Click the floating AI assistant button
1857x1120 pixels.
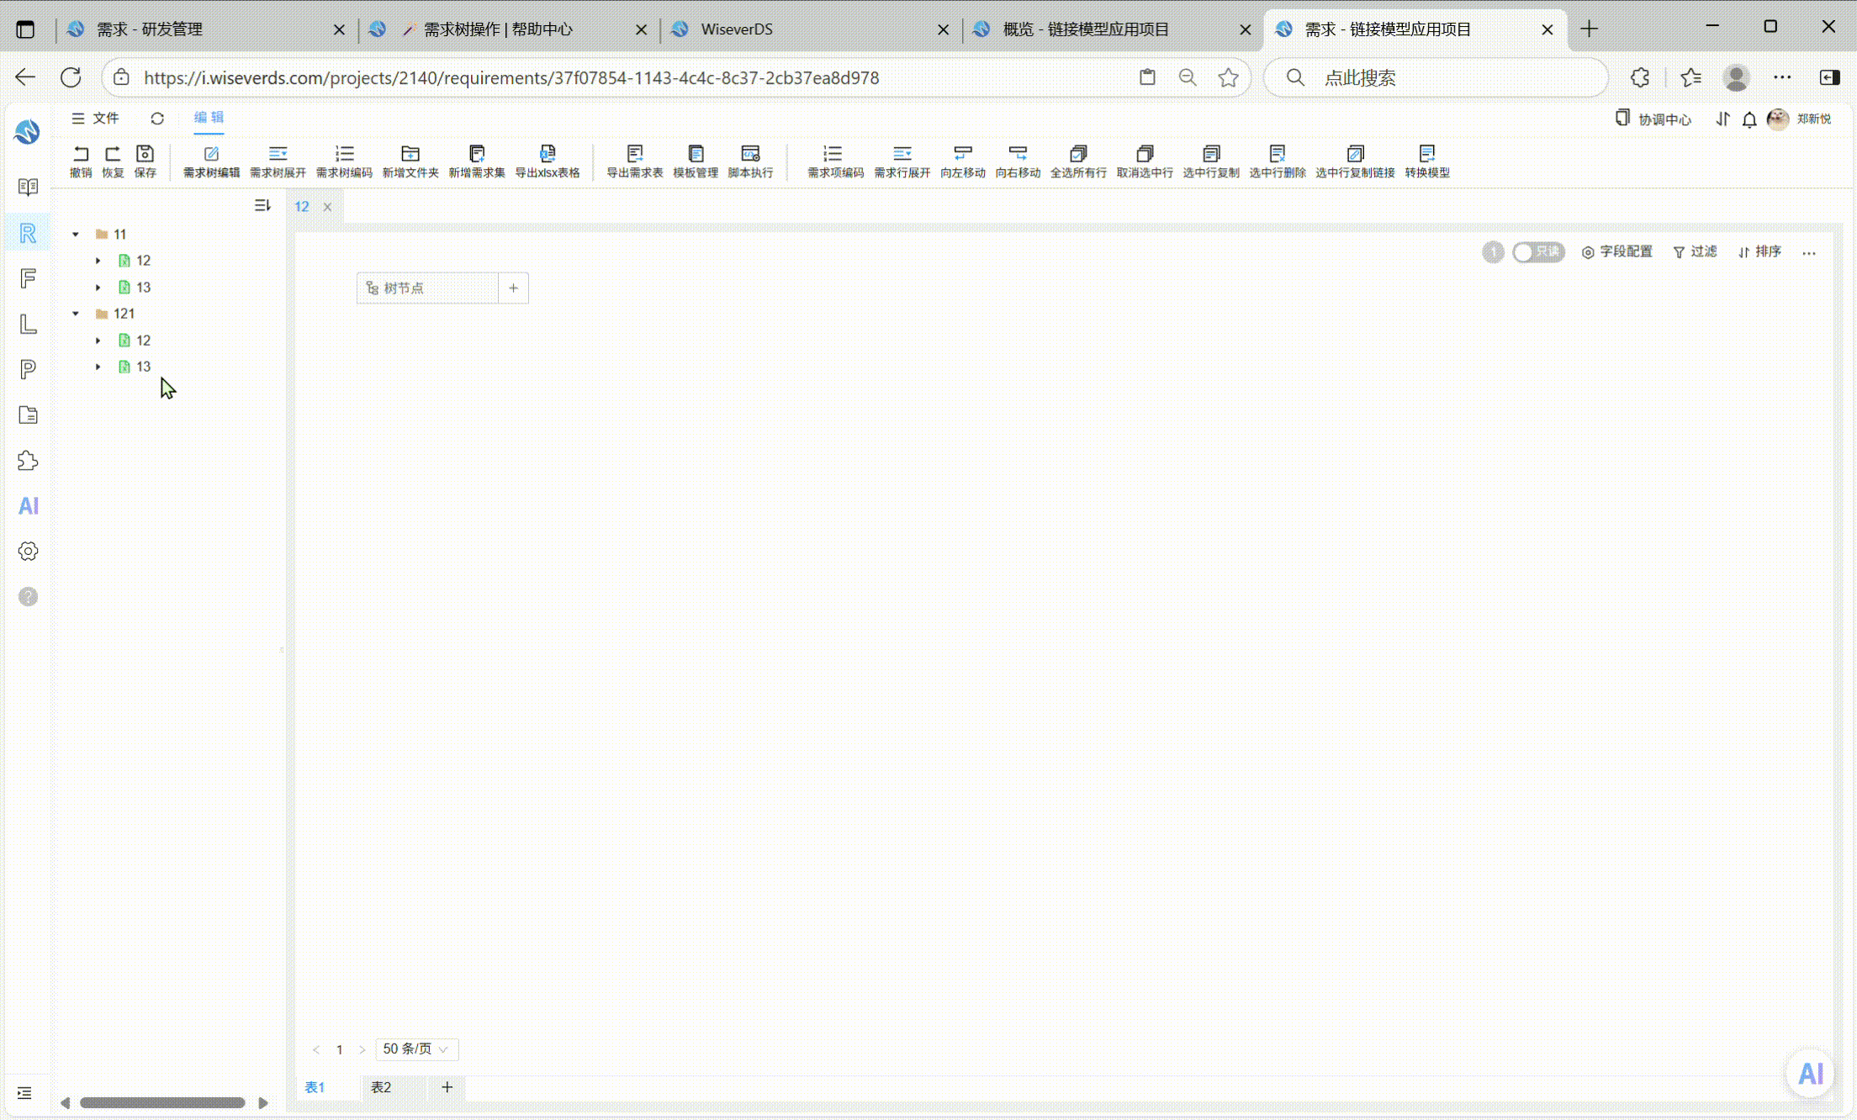(x=1810, y=1074)
